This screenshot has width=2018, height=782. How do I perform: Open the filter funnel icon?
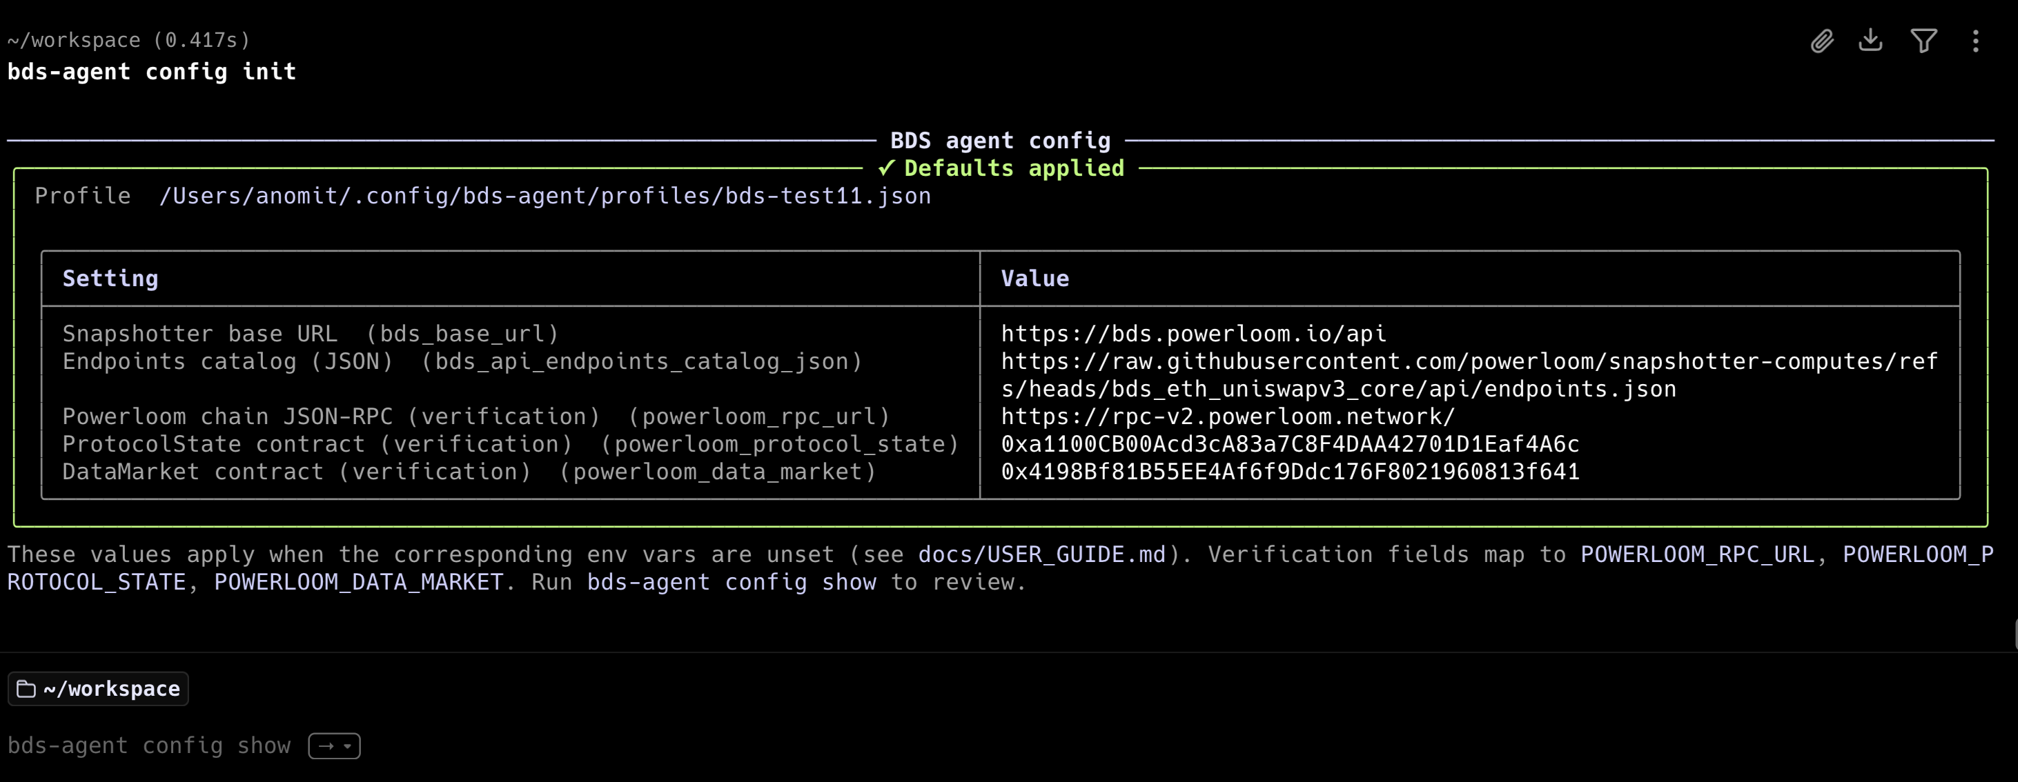point(1924,41)
